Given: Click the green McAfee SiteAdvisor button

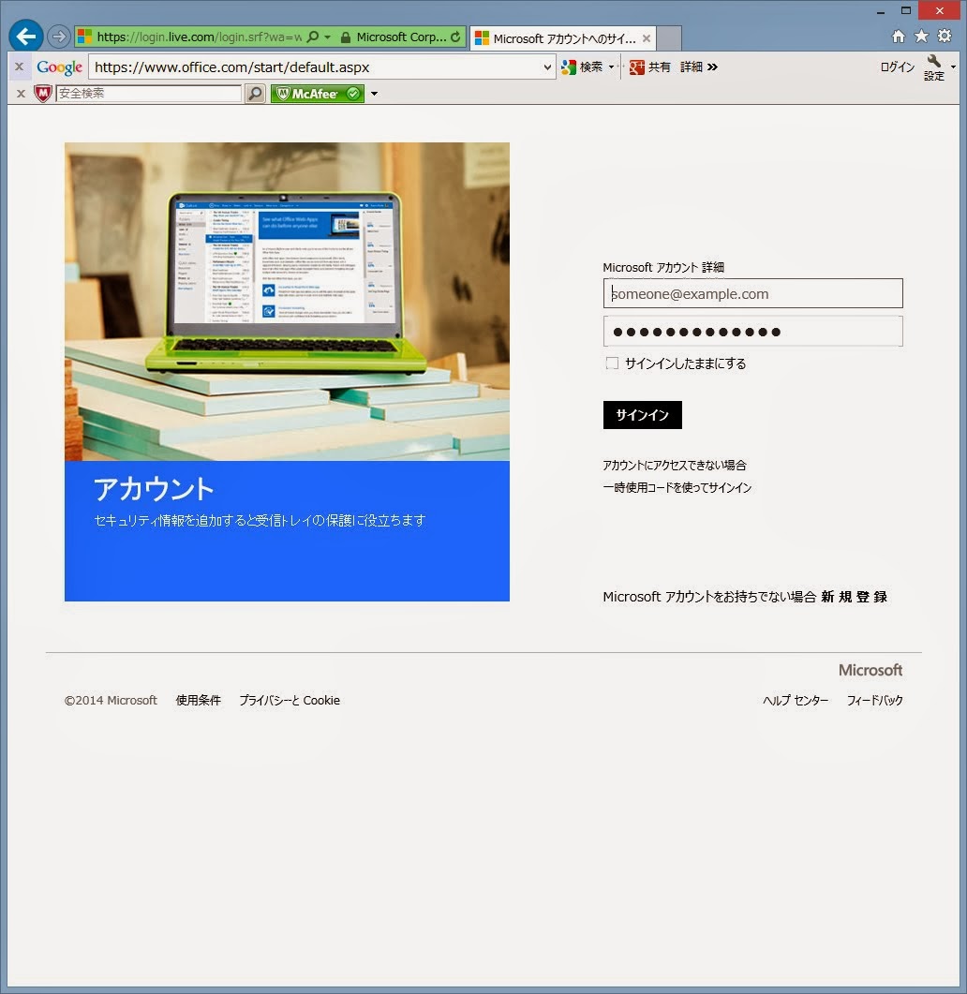Looking at the screenshot, I should (x=318, y=94).
